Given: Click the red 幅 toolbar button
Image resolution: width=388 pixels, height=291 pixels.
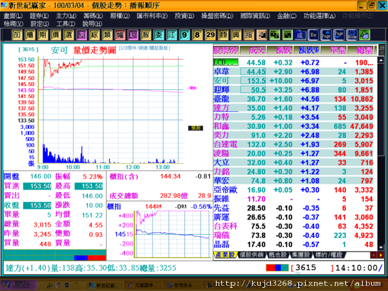Looking at the screenshot, I should tap(120, 35).
